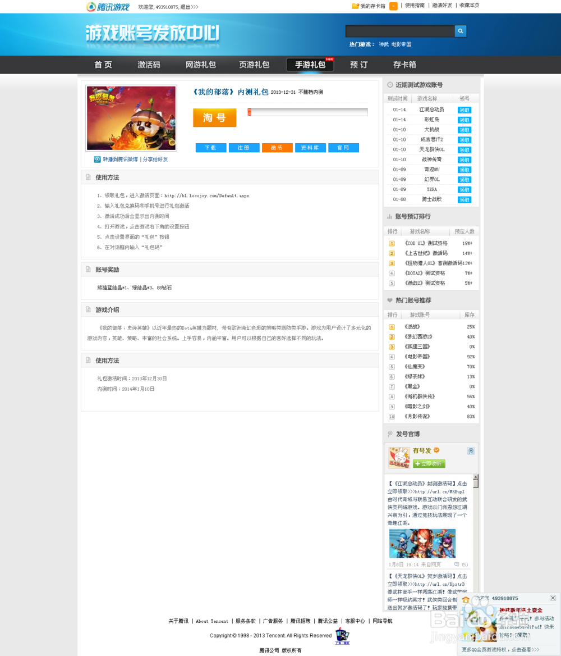Image resolution: width=561 pixels, height=656 pixels.
Task: Click the orange 淘号 button
Action: (214, 117)
